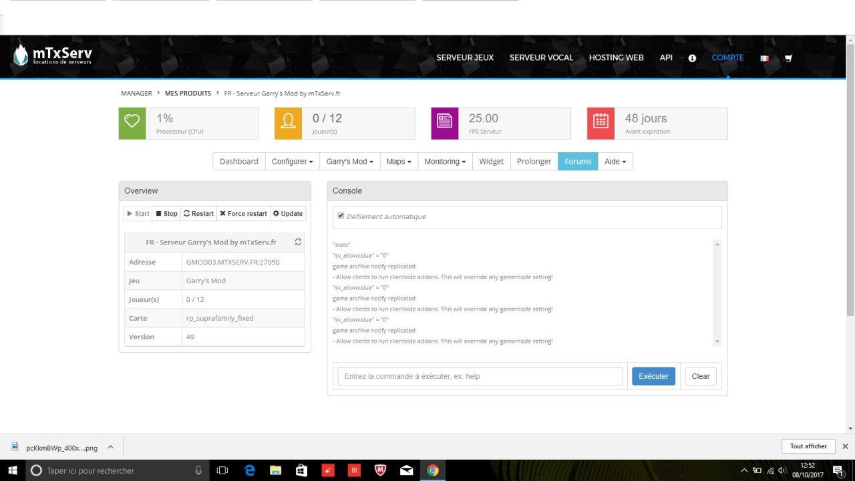Open the COMPTE menu item
Screen dimensions: 855x481
click(x=727, y=58)
